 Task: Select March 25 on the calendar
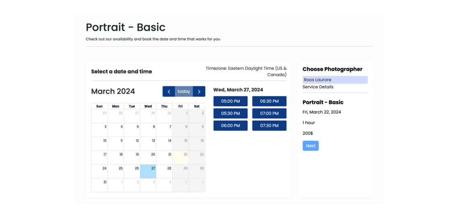[116, 171]
